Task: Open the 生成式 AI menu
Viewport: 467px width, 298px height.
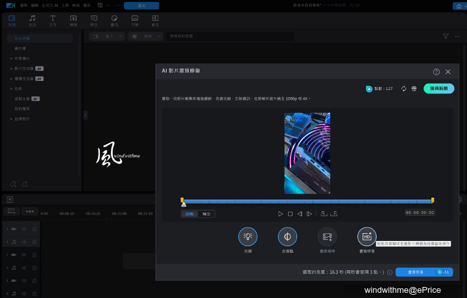Action: coord(50,5)
